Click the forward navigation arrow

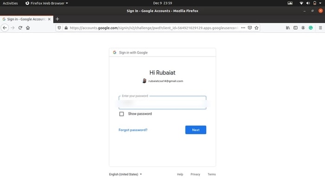13,28
